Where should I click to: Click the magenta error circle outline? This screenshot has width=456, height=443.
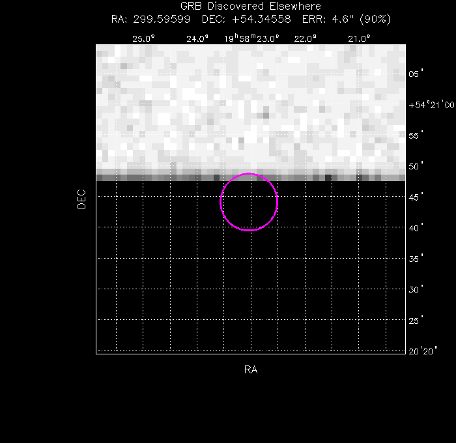[x=278, y=202]
